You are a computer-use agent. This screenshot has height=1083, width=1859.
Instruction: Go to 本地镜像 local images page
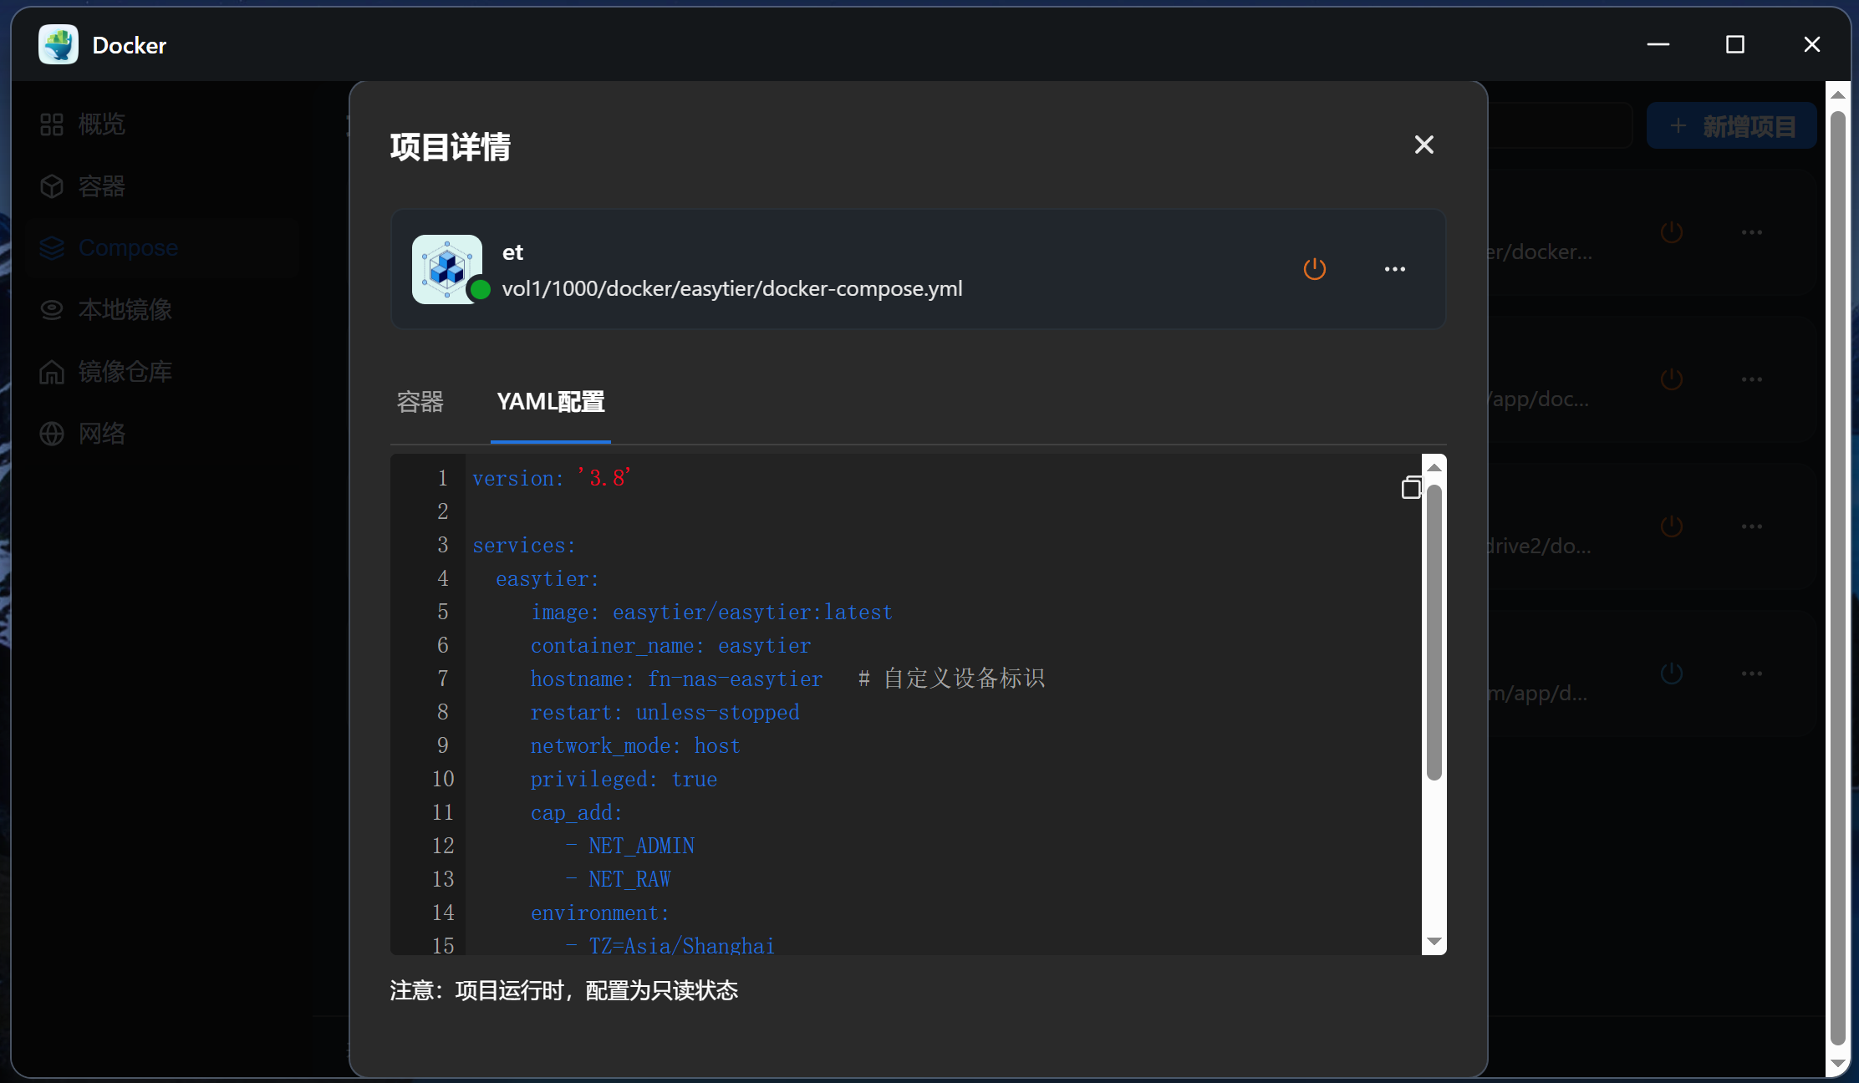tap(124, 309)
